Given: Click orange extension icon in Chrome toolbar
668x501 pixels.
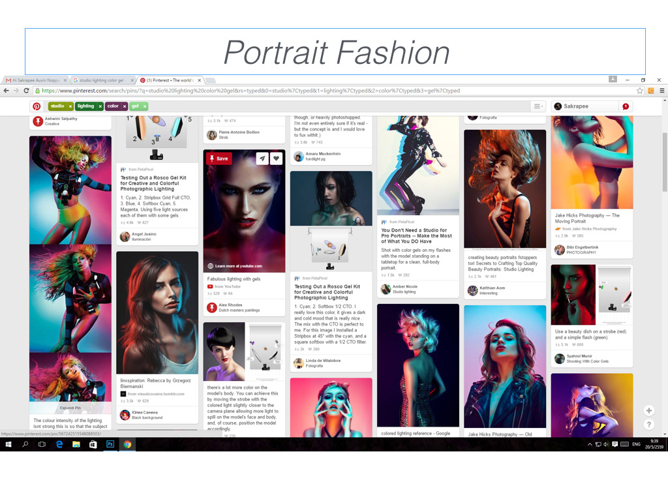Looking at the screenshot, I should tap(651, 91).
